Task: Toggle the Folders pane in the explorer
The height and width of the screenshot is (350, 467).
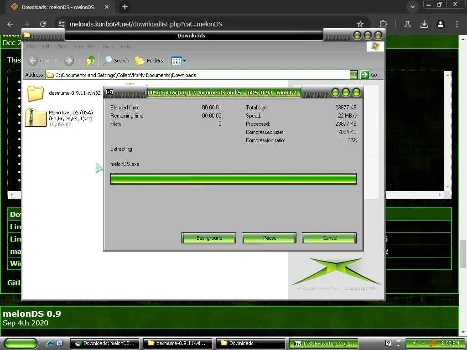Action: pos(149,61)
